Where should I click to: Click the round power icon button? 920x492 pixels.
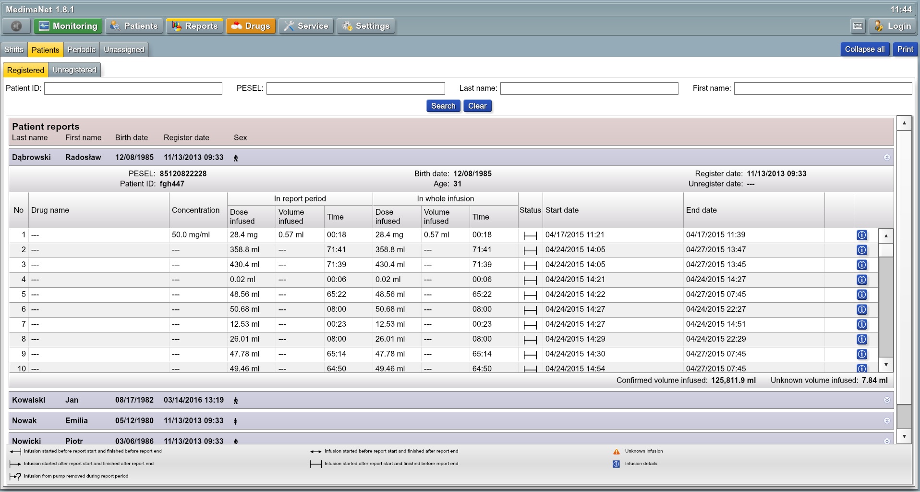pos(16,26)
